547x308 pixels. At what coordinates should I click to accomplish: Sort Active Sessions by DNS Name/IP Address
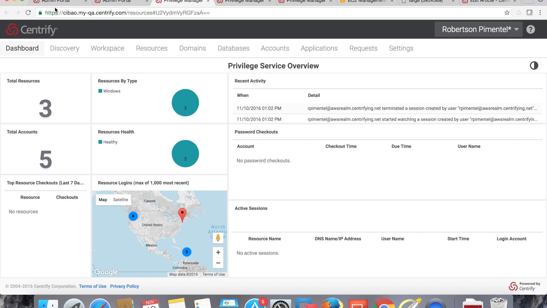338,239
